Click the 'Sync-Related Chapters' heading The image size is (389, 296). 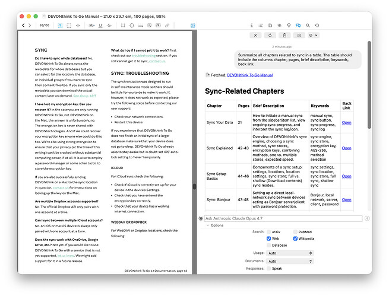coord(244,91)
